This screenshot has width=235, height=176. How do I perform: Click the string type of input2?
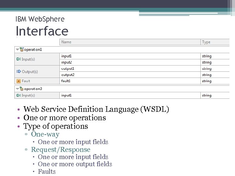click(207, 62)
